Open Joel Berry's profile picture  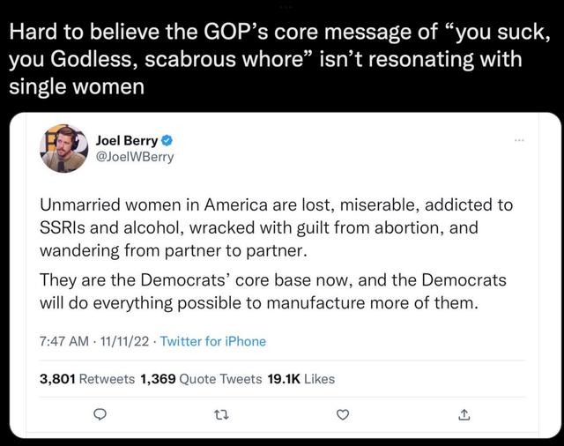(x=63, y=149)
